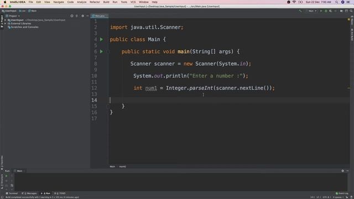354x199 pixels.
Task: Collapse the main method with the line 6 fold marker
Action: pyautogui.click(x=108, y=51)
